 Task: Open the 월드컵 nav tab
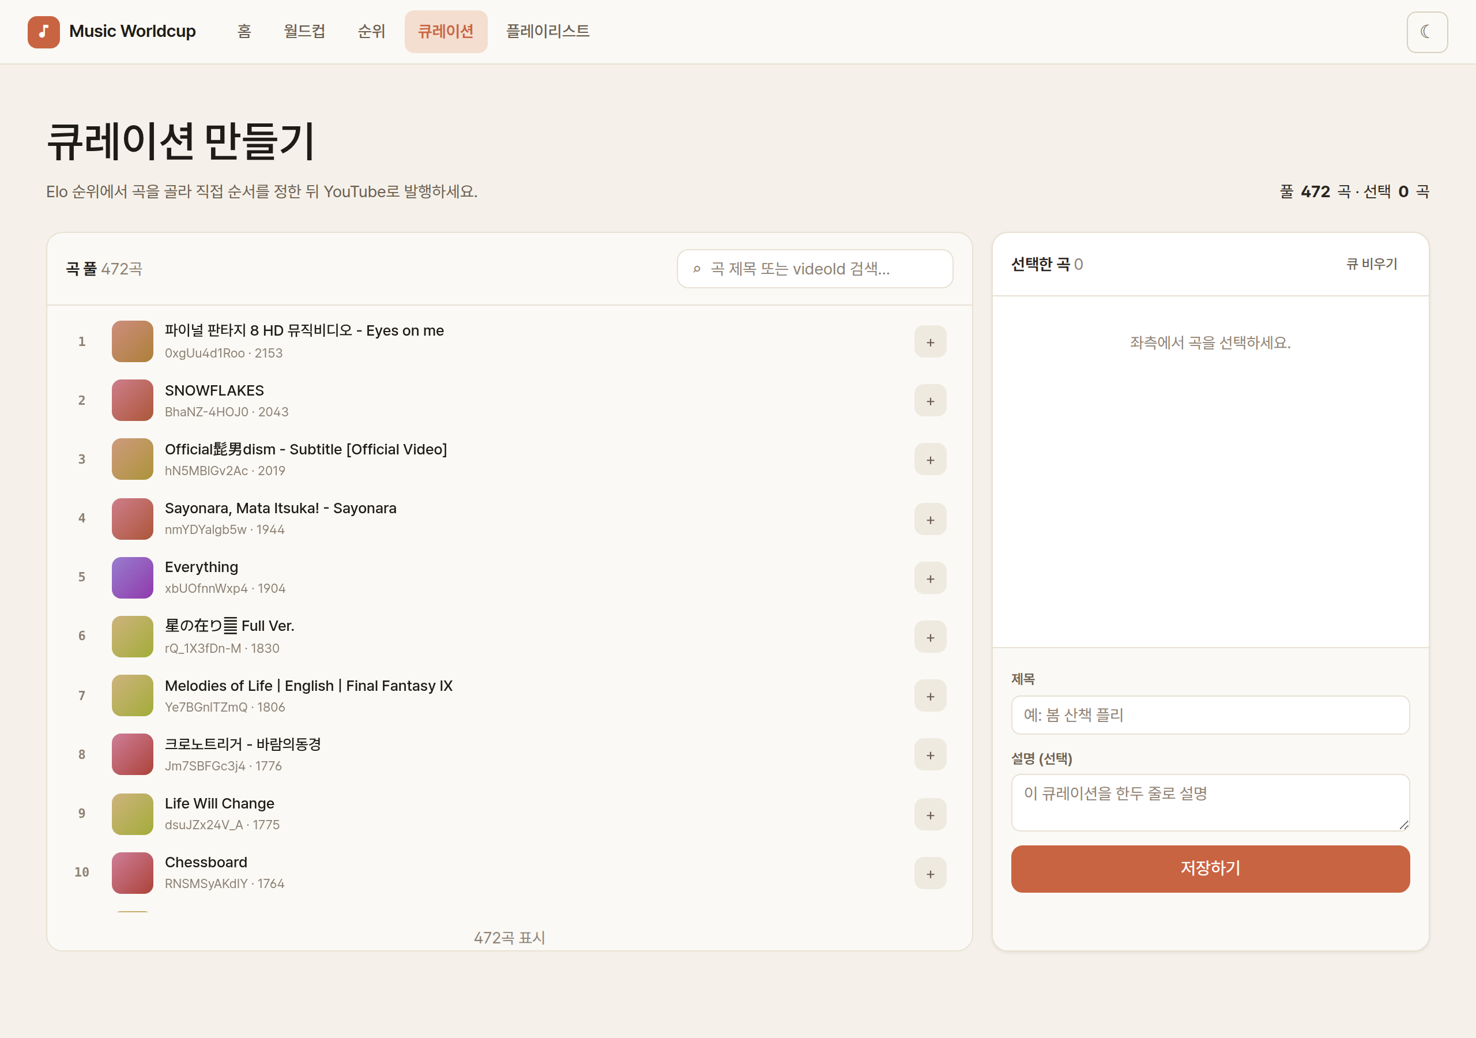click(x=304, y=32)
